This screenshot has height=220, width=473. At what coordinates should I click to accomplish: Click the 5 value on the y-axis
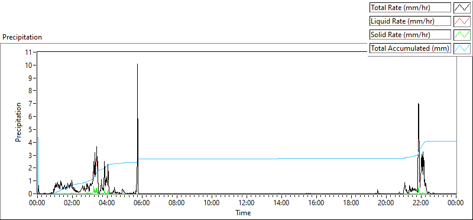tap(31, 129)
